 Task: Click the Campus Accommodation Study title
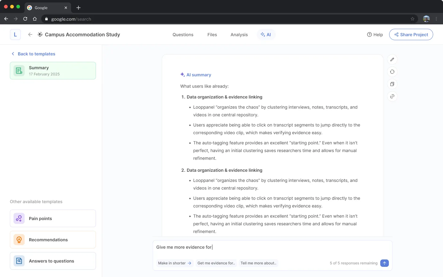click(82, 34)
